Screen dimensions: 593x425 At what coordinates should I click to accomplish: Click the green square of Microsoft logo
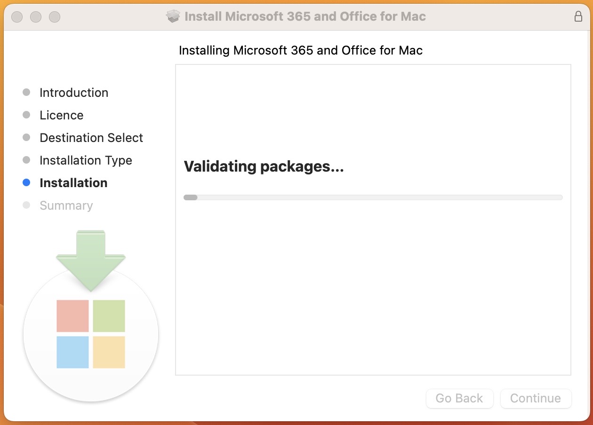point(109,316)
